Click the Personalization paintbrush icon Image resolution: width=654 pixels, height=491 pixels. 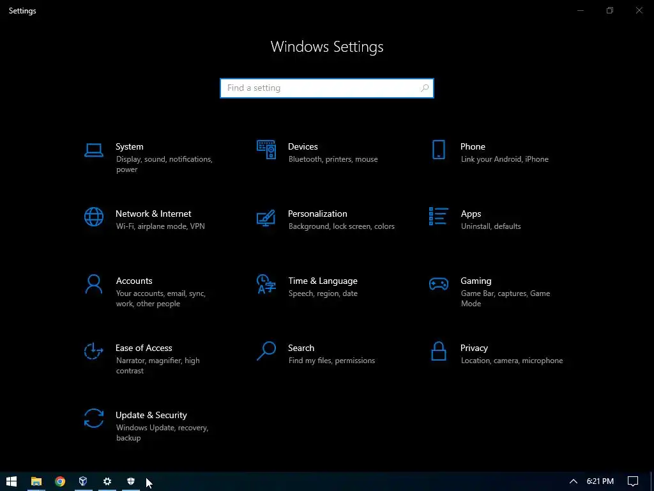[x=266, y=217]
